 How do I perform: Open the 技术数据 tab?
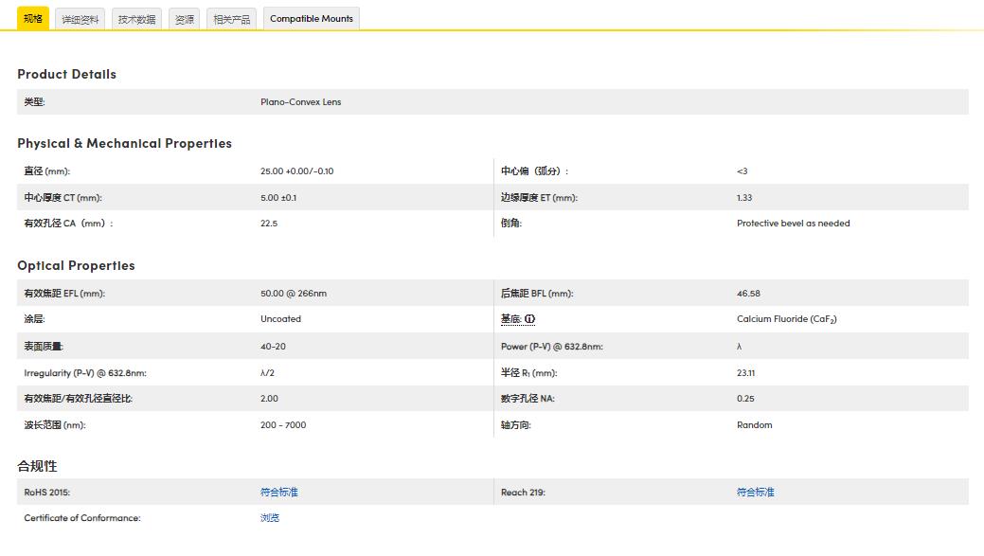click(x=137, y=19)
